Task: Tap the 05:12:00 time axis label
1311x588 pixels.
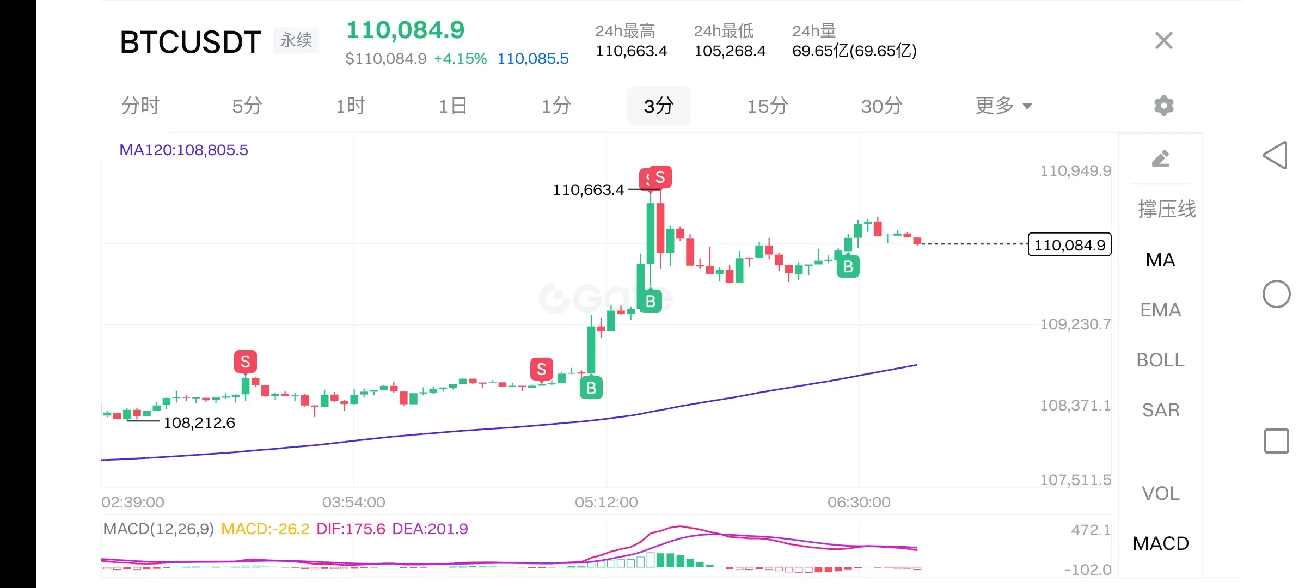Action: pyautogui.click(x=607, y=502)
